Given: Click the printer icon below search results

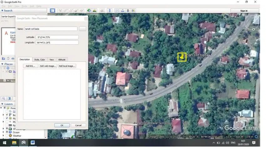Looking at the screenshot, I should (13, 59).
